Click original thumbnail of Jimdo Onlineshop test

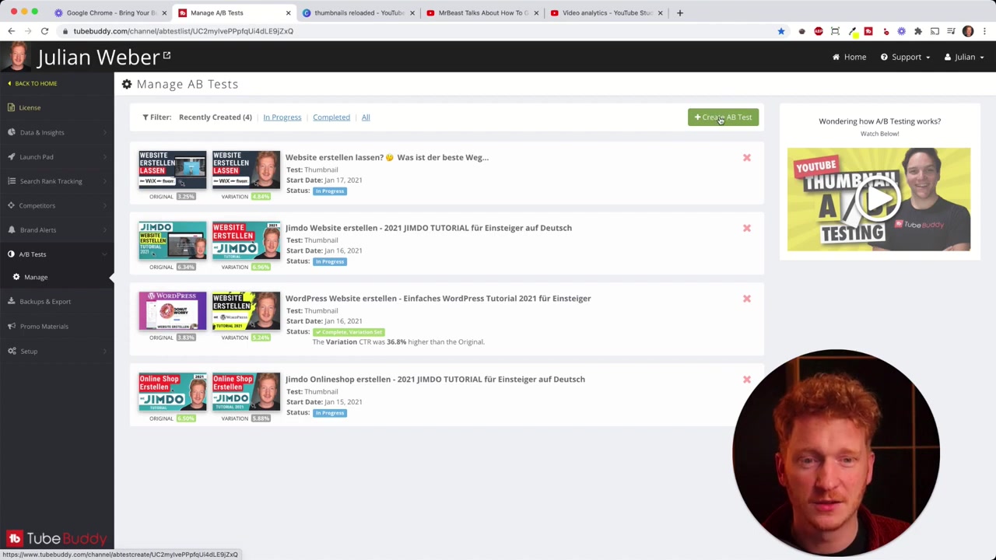coord(173,392)
